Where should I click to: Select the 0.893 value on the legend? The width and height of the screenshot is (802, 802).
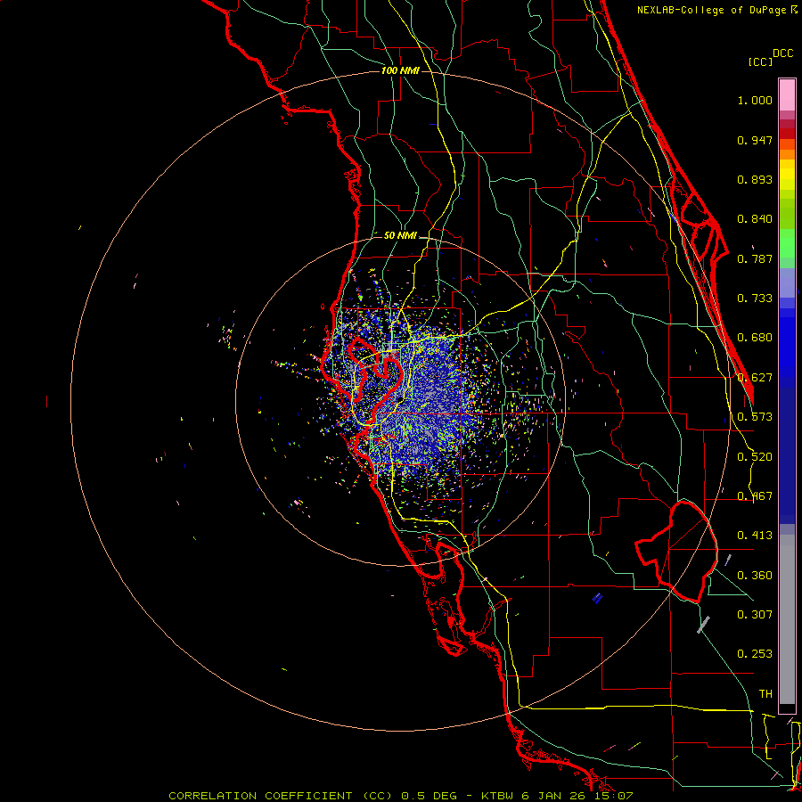pyautogui.click(x=755, y=179)
